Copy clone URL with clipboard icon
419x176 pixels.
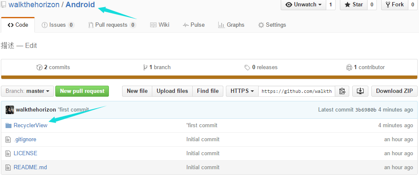pyautogui.click(x=342, y=91)
